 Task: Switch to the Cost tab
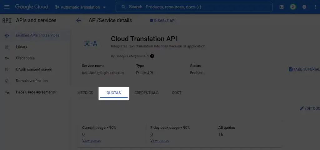[177, 93]
